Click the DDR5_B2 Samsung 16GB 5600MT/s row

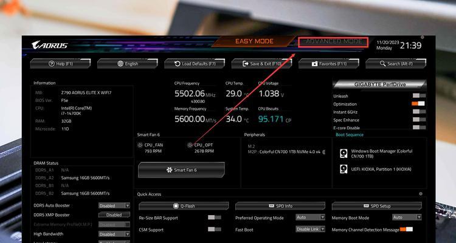72,193
